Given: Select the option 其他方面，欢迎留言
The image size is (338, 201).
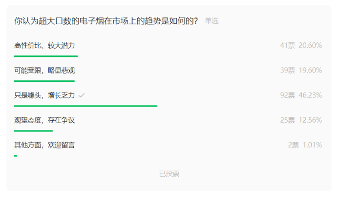Looking at the screenshot, I should point(44,145).
